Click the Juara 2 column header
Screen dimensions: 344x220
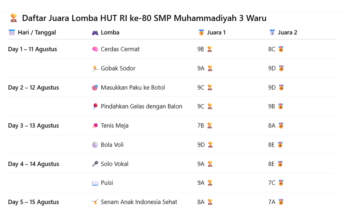(x=287, y=33)
